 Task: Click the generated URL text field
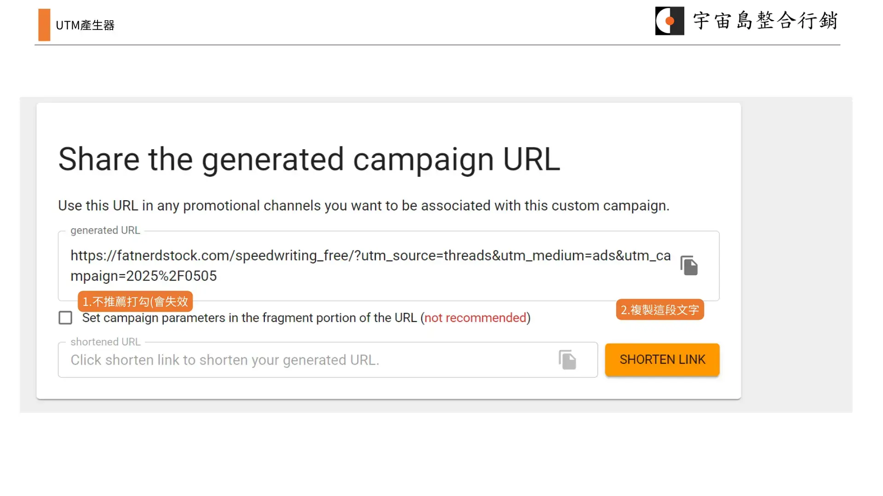389,266
